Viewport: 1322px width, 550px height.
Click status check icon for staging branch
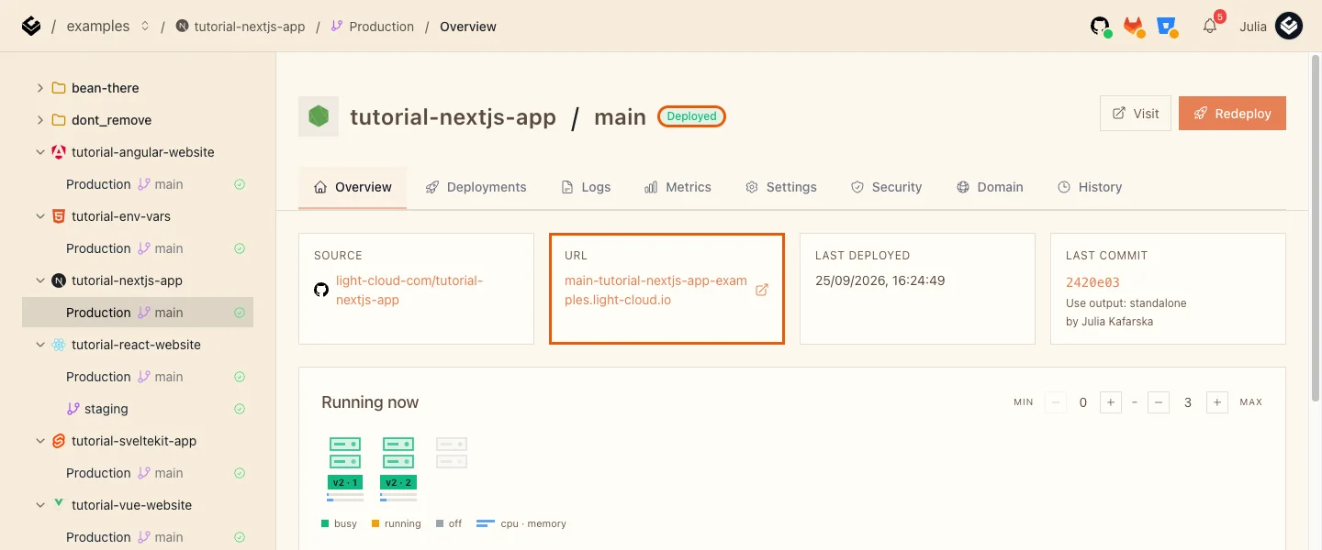(x=240, y=409)
